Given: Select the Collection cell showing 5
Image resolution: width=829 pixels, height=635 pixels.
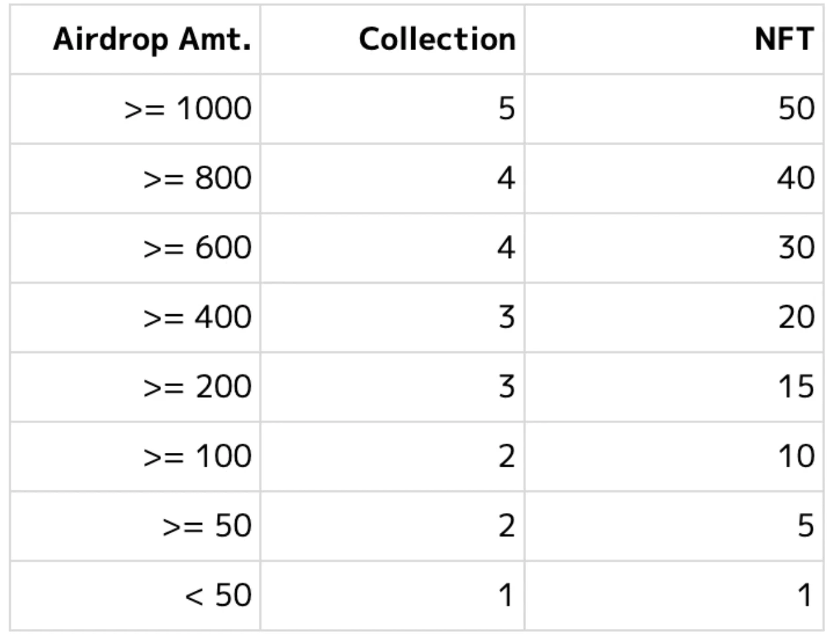Looking at the screenshot, I should [506, 108].
